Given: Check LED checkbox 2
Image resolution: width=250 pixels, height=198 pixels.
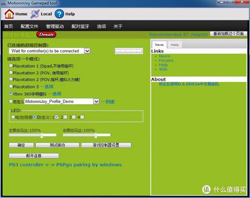Looking at the screenshot, I should [x=65, y=117].
